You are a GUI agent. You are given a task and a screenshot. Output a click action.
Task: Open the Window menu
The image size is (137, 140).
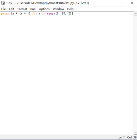[x=58, y=9]
